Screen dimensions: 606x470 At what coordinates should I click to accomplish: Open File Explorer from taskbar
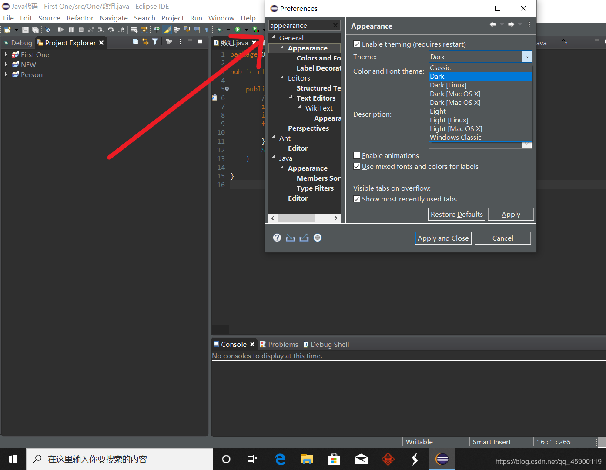[307, 459]
